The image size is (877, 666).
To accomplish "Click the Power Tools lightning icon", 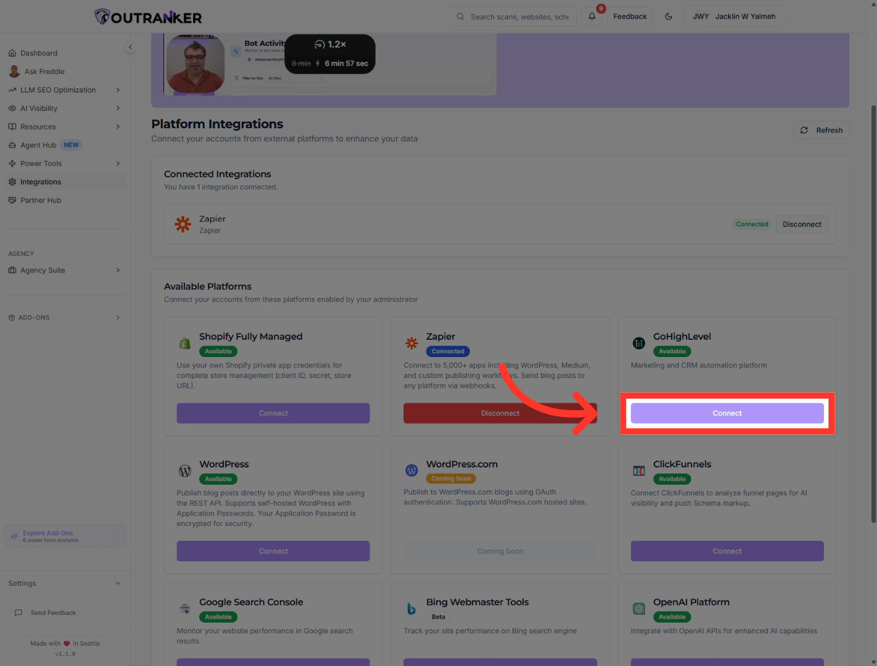I will (12, 163).
